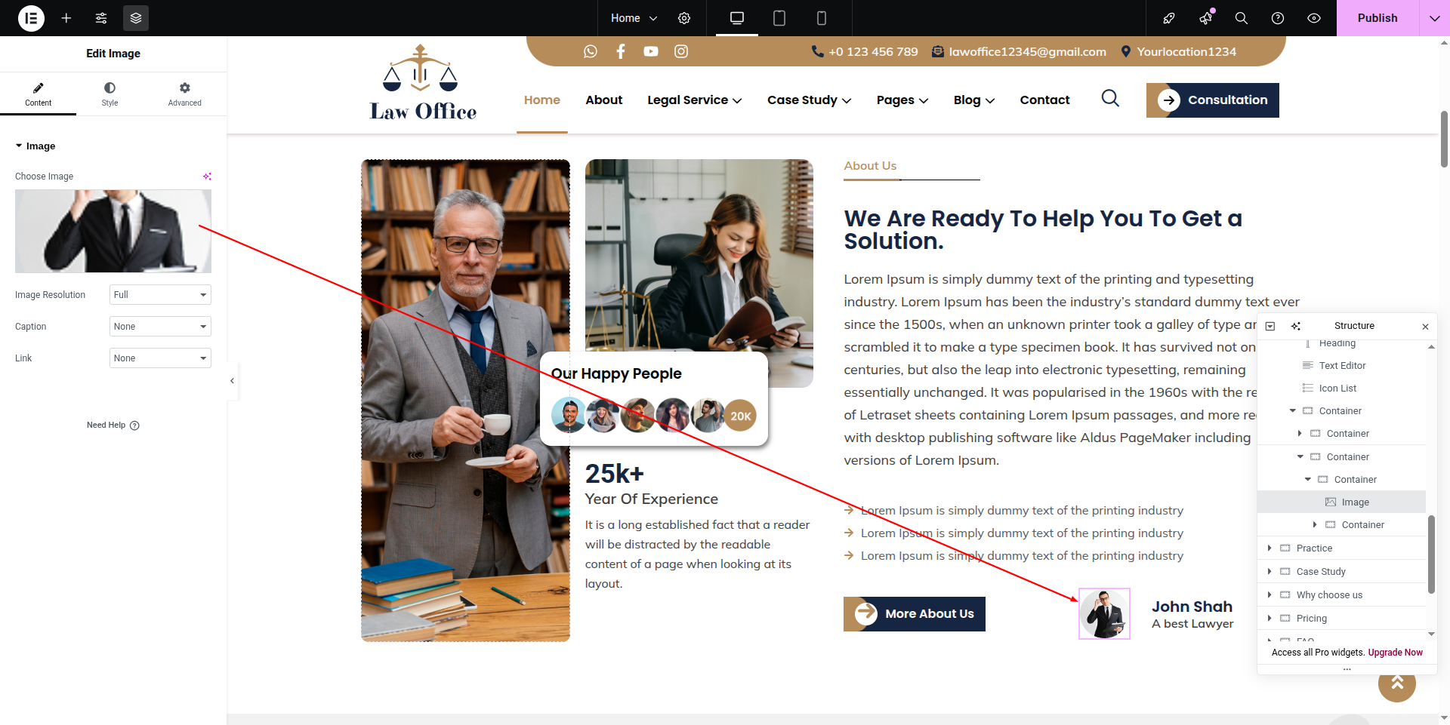Click the AI sparkle icon beside Choose Image

click(207, 177)
